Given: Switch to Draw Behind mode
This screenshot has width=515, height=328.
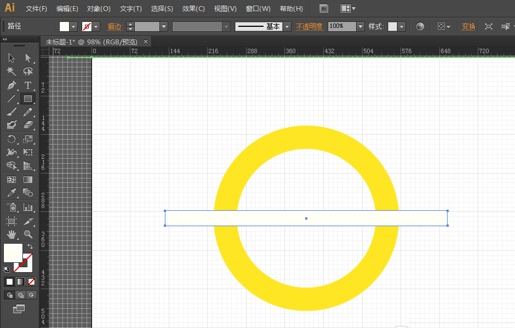Looking at the screenshot, I should pyautogui.click(x=20, y=295).
